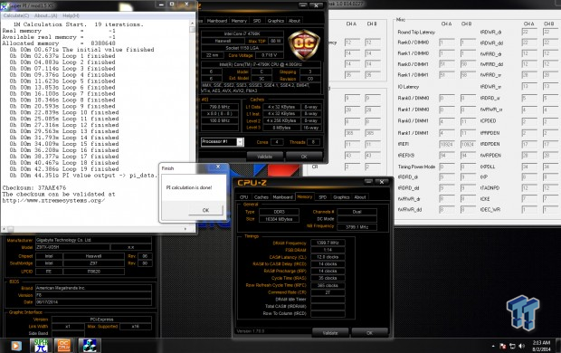Image resolution: width=561 pixels, height=353 pixels.
Task: Open the volume speaker tray icon
Action: coord(522,346)
